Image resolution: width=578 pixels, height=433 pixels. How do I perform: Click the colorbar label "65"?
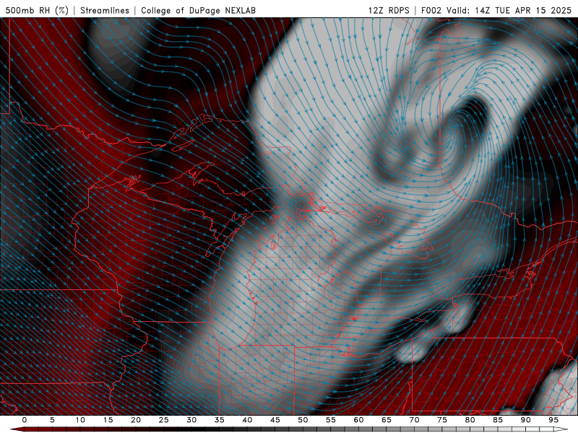point(387,420)
